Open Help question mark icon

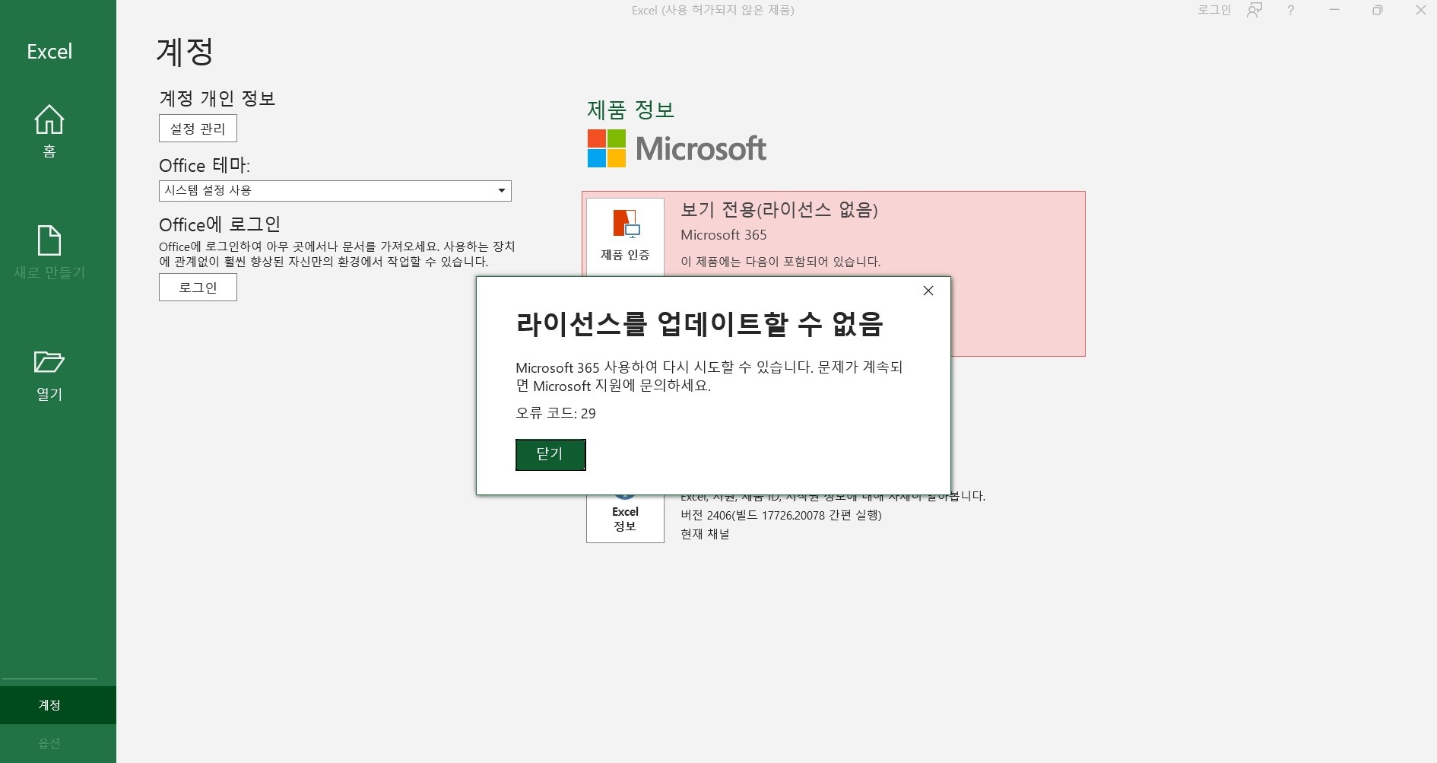coord(1291,10)
